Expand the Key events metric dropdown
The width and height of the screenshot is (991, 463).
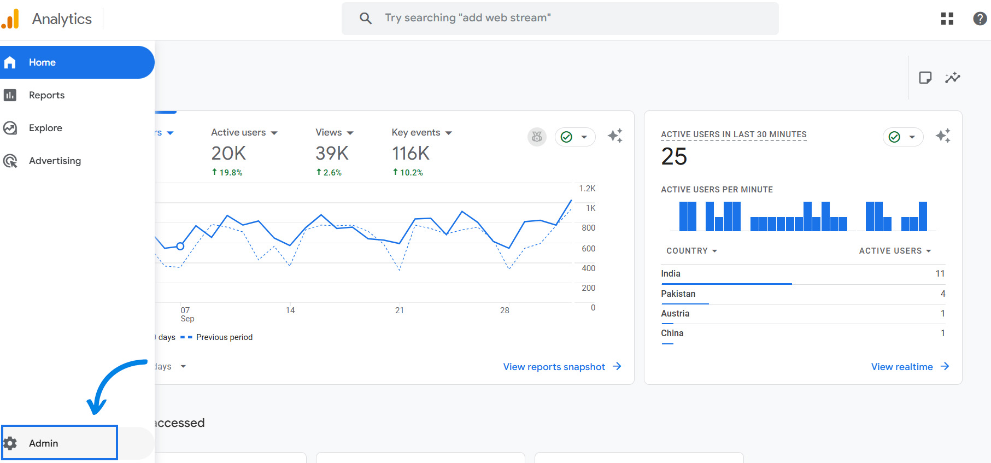point(421,133)
